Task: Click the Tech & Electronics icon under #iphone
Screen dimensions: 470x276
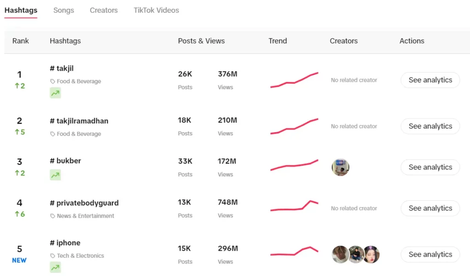Action: pos(52,256)
